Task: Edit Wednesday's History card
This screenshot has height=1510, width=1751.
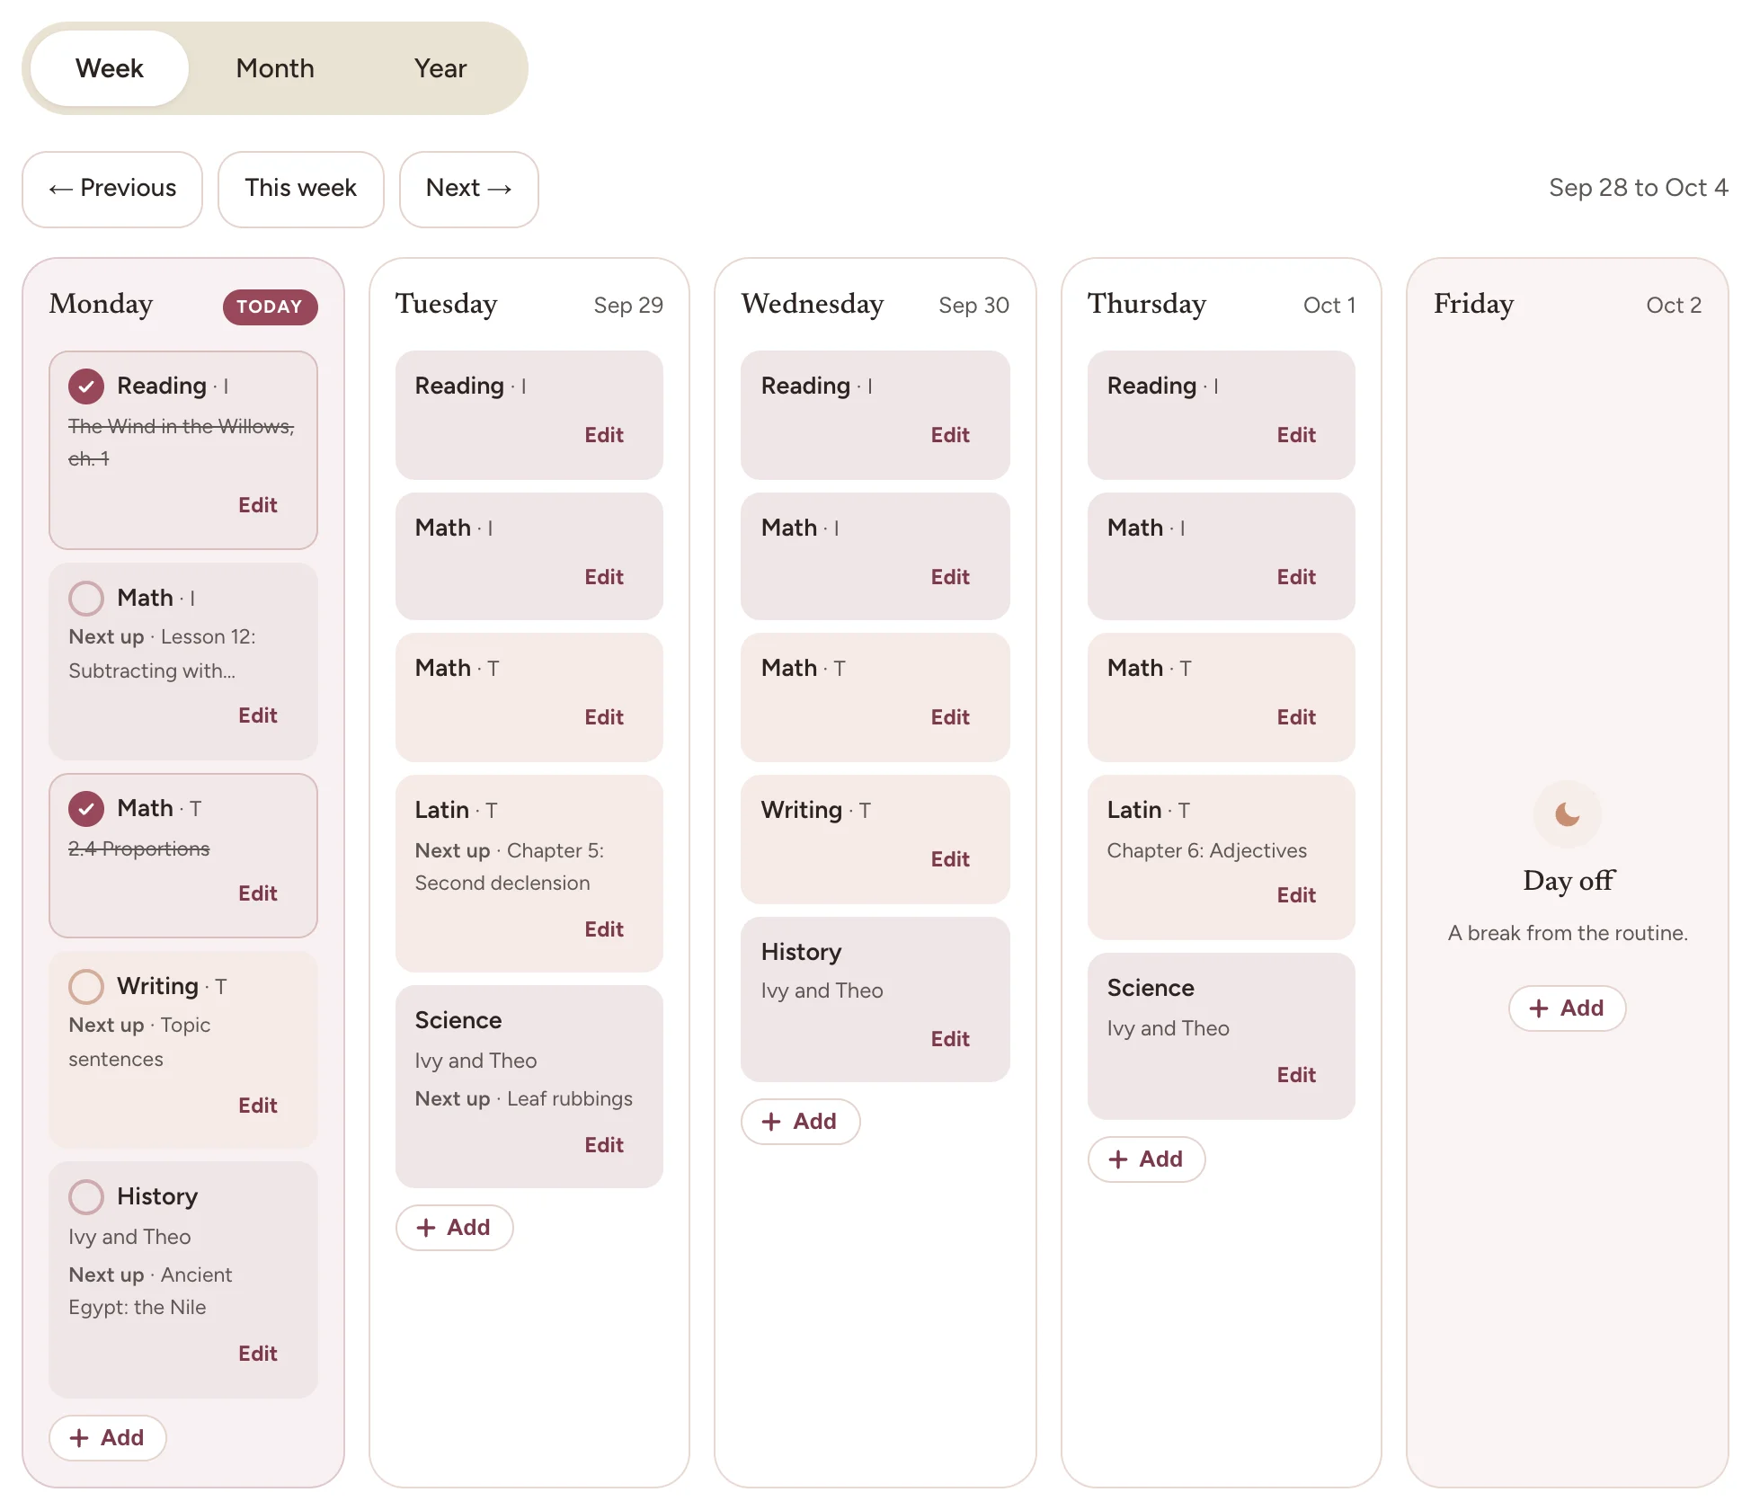Action: (x=950, y=1039)
